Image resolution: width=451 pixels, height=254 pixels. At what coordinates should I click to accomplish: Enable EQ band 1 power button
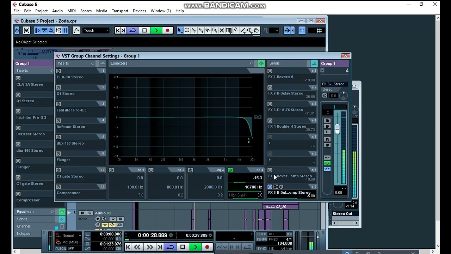111,170
